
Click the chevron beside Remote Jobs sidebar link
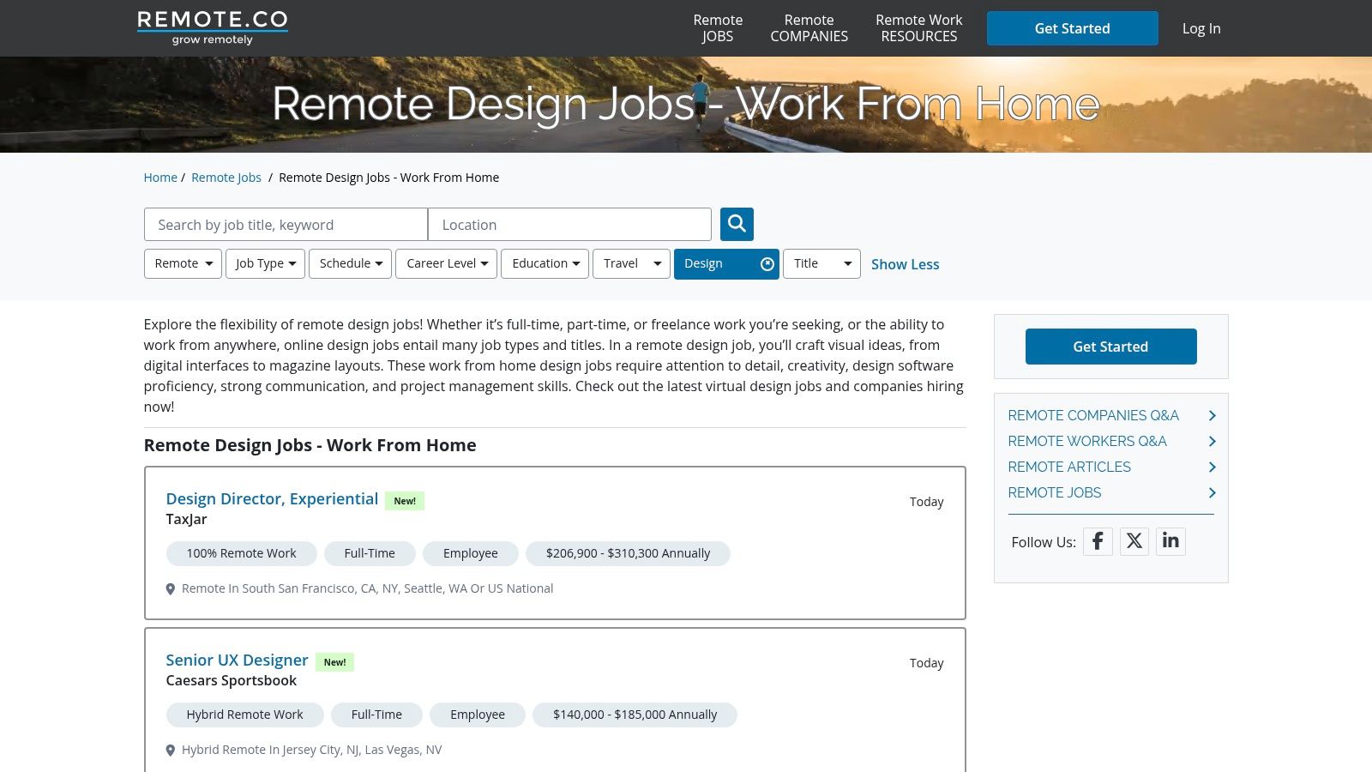point(1212,492)
